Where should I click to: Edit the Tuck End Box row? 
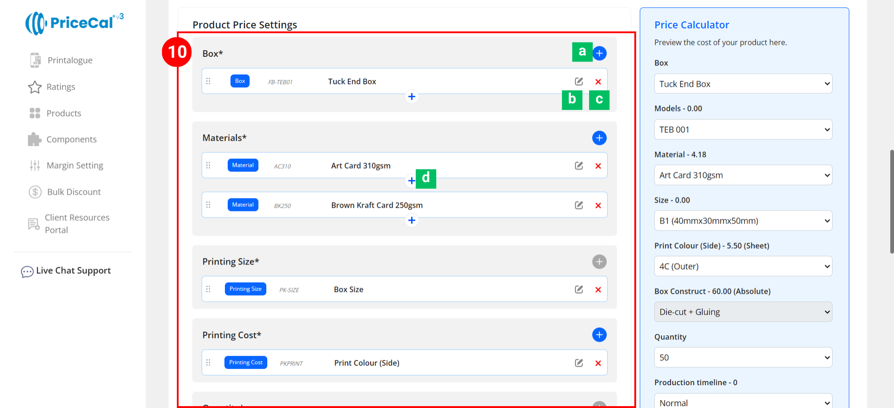(579, 82)
